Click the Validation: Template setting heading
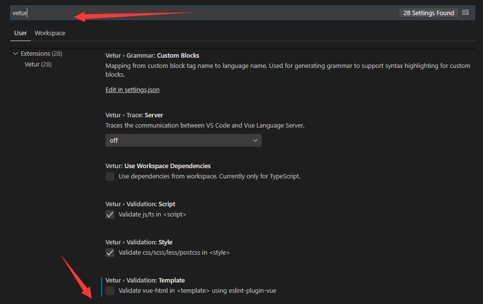The height and width of the screenshot is (304, 483). coord(145,280)
